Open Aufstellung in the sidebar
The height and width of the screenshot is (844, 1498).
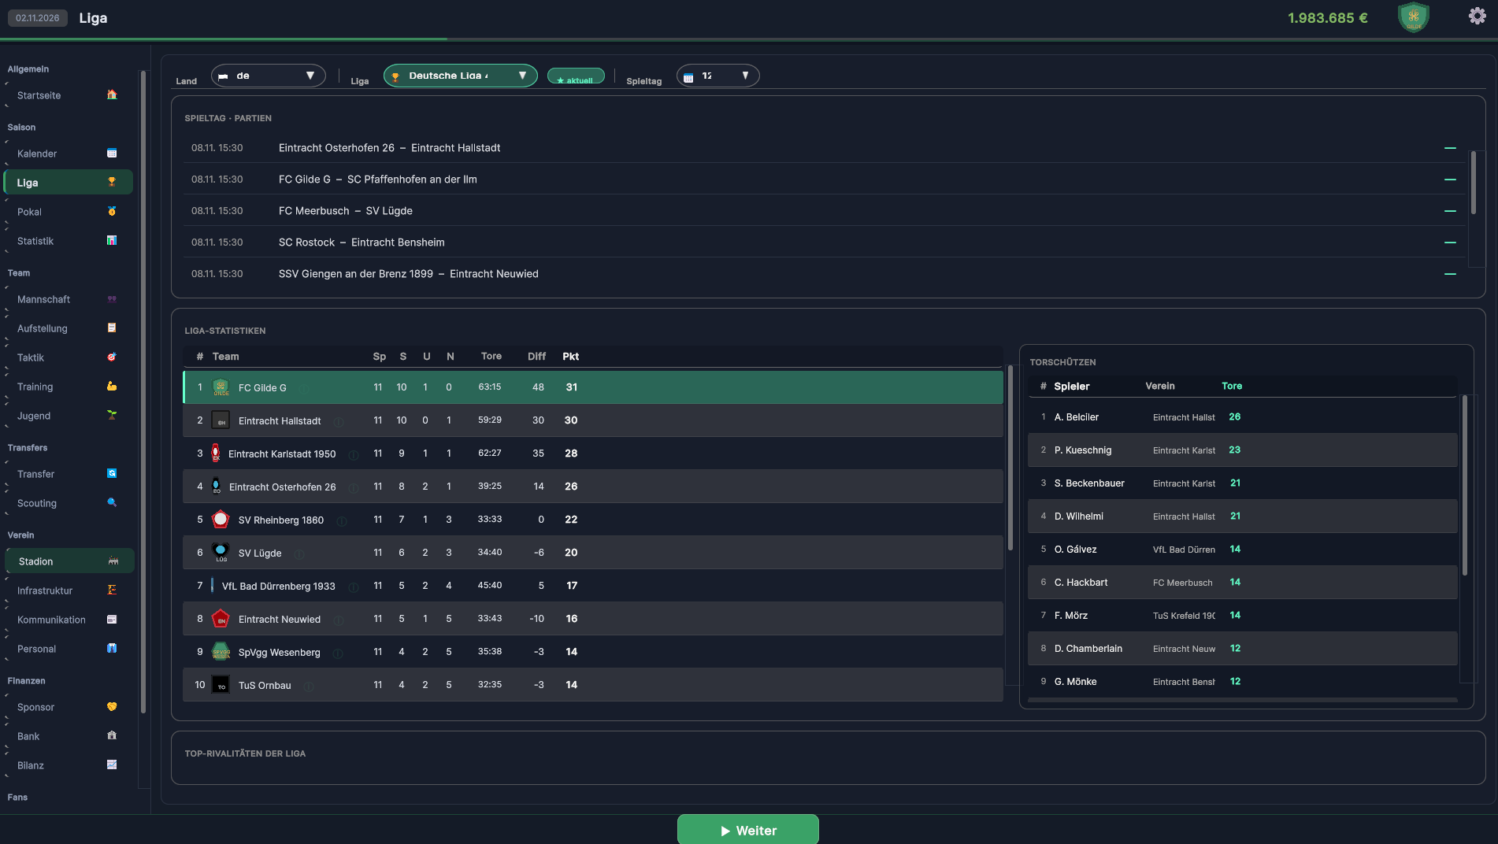68,328
